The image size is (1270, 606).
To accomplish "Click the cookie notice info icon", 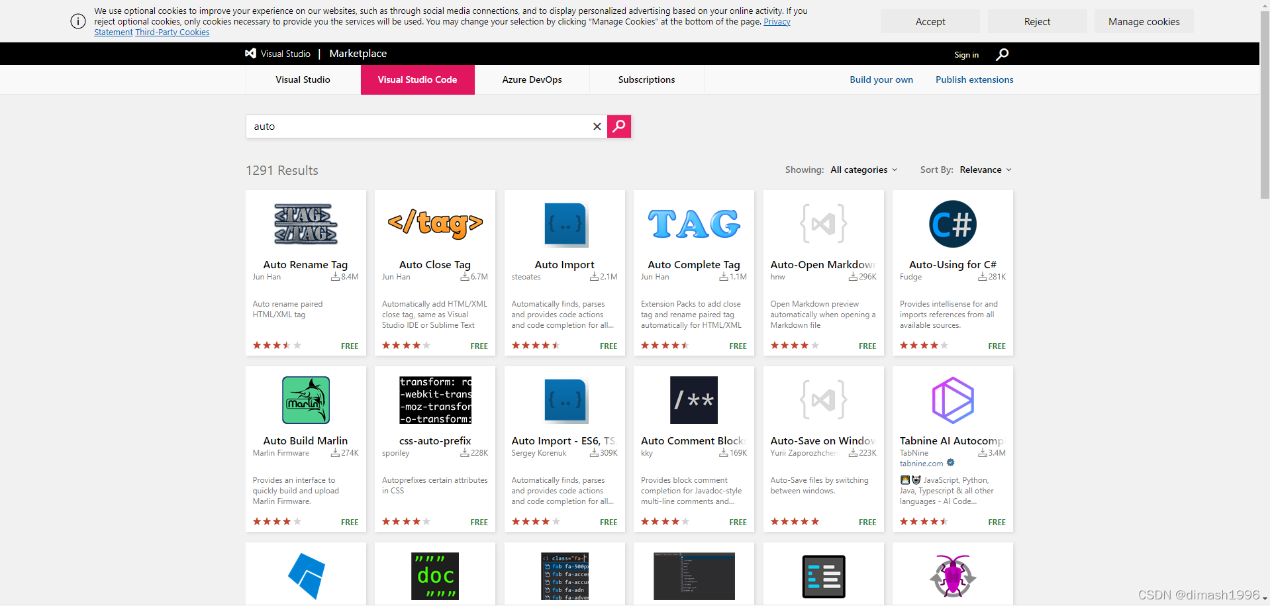I will (78, 21).
